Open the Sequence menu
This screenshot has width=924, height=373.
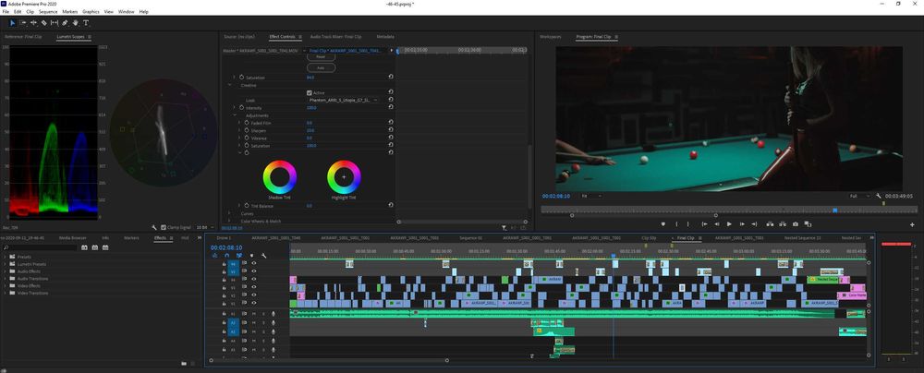[x=47, y=11]
